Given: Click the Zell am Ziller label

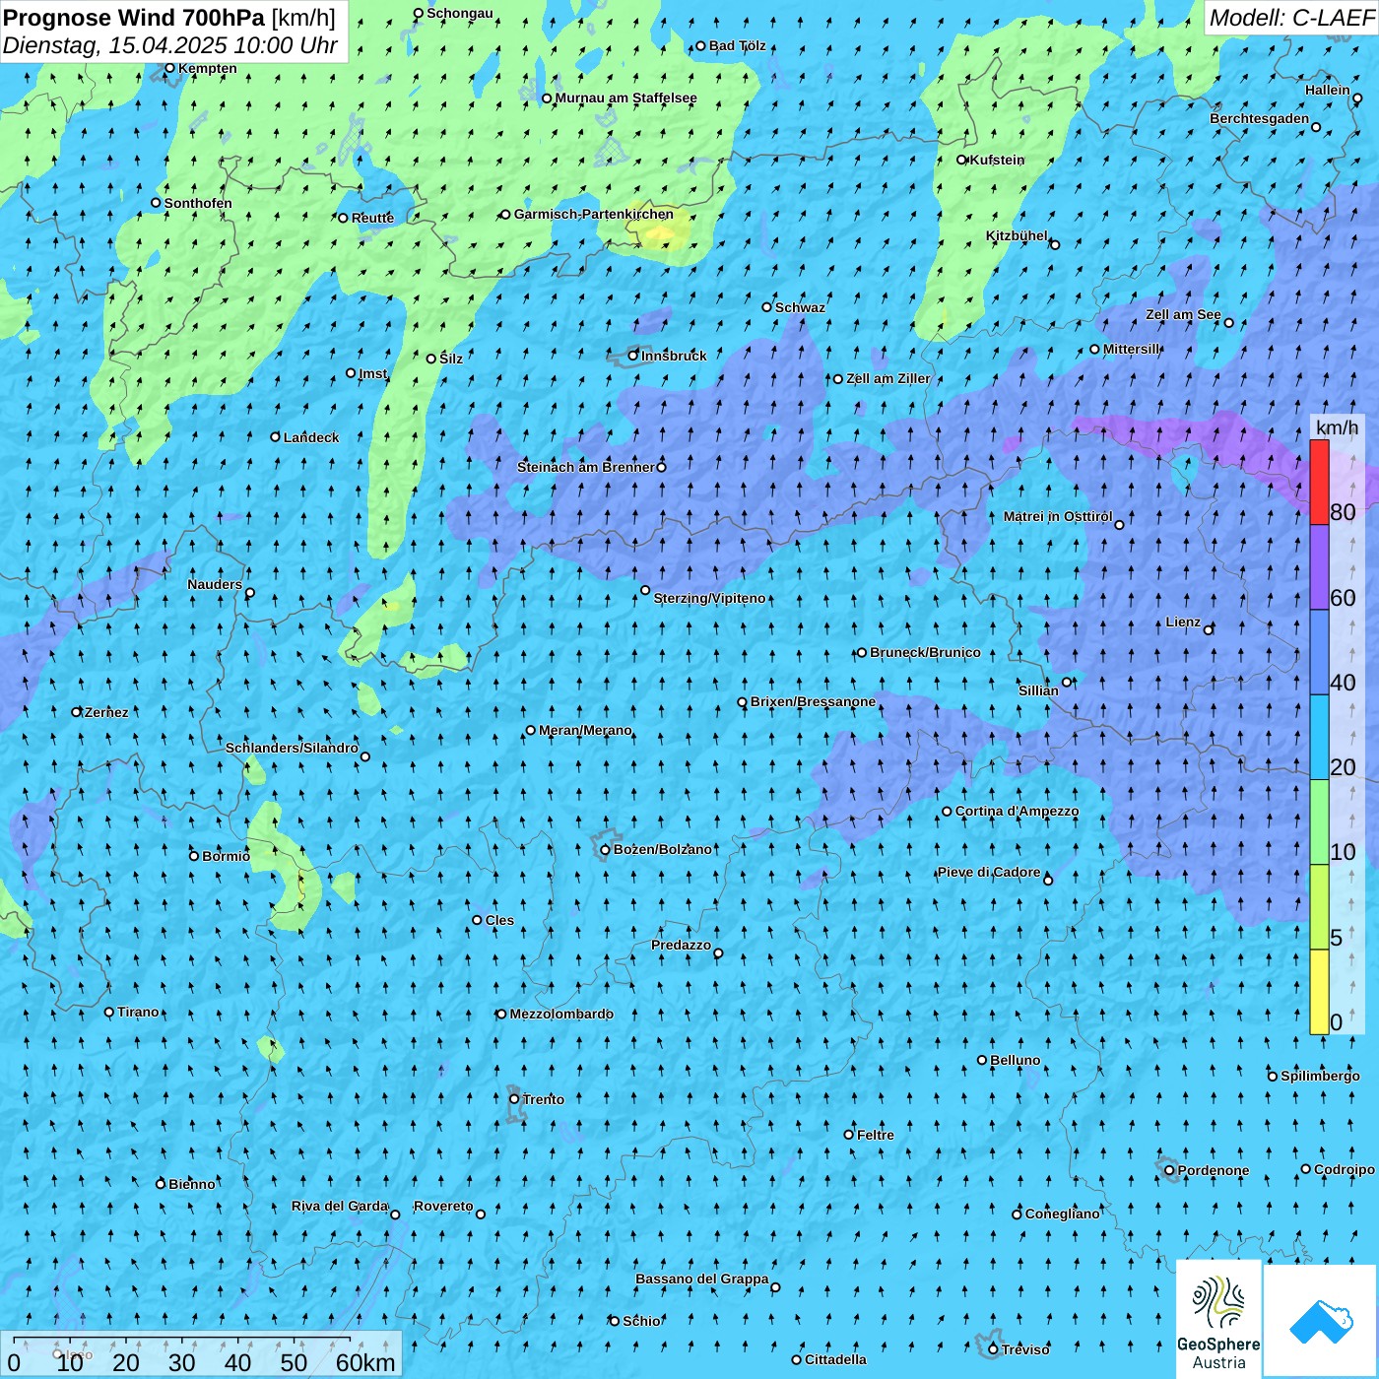Looking at the screenshot, I should click(x=887, y=378).
